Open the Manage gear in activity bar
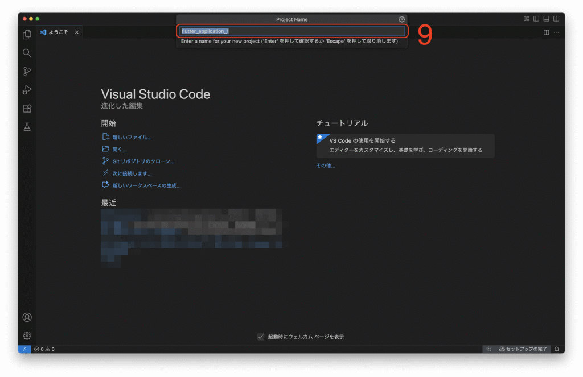 tap(27, 335)
